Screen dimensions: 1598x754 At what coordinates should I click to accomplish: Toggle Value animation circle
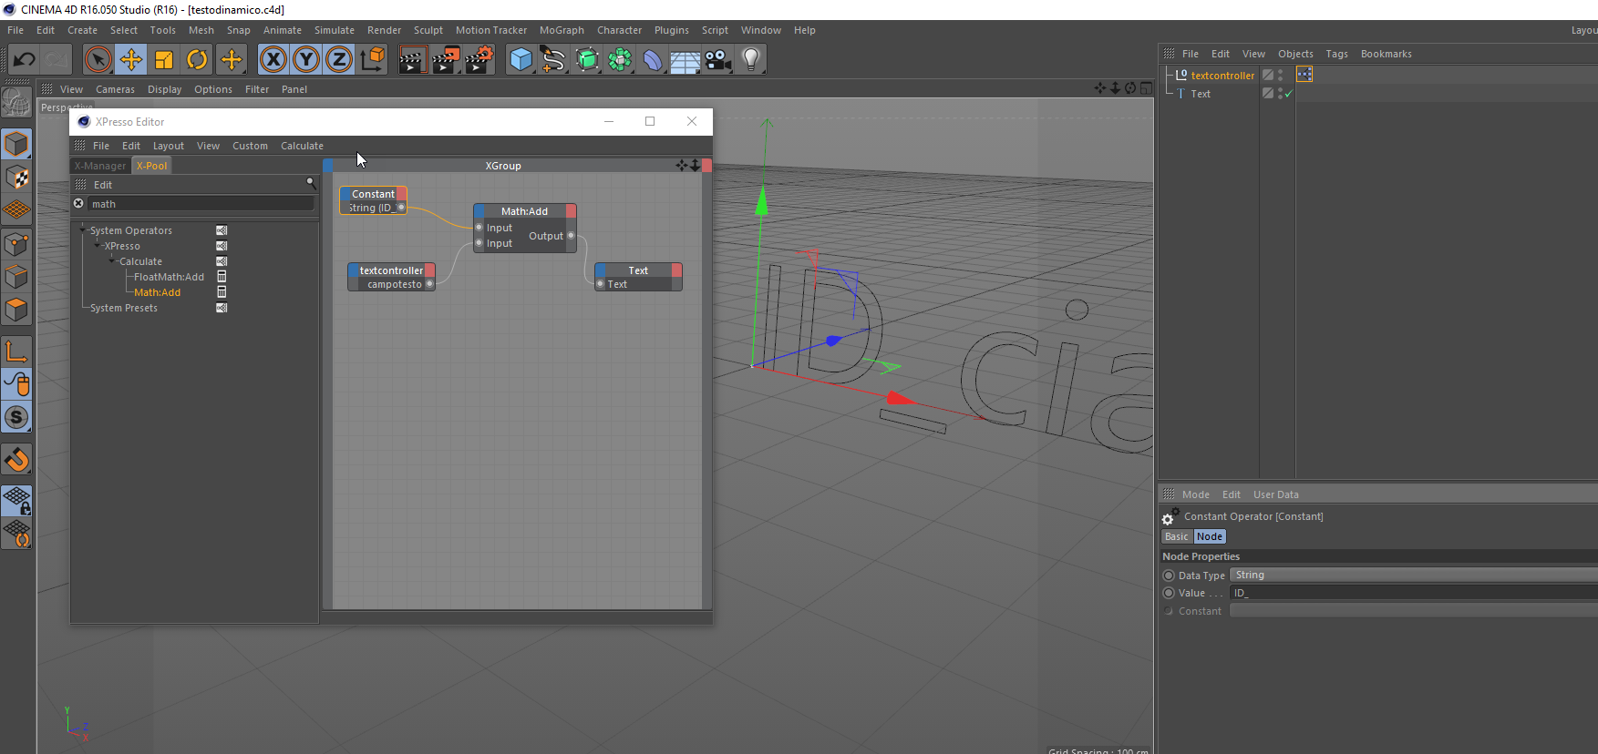point(1169,593)
